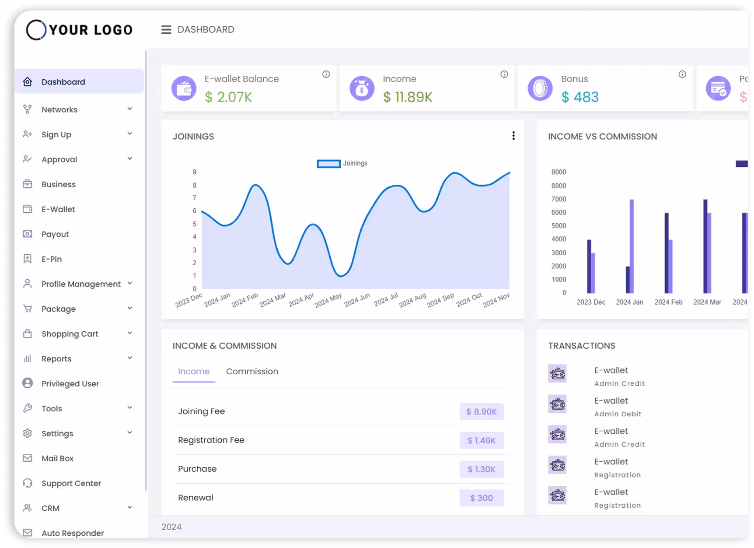Image resolution: width=754 pixels, height=548 pixels.
Task: Expand the Settings sidebar menu
Action: point(129,433)
